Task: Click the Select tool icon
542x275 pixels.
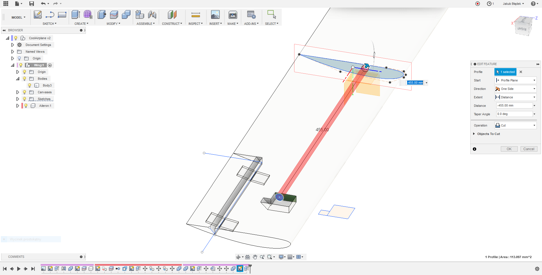Action: (x=272, y=15)
